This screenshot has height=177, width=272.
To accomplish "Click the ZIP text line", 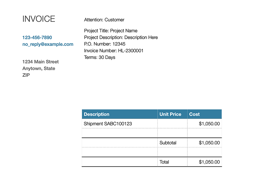I will [26, 75].
